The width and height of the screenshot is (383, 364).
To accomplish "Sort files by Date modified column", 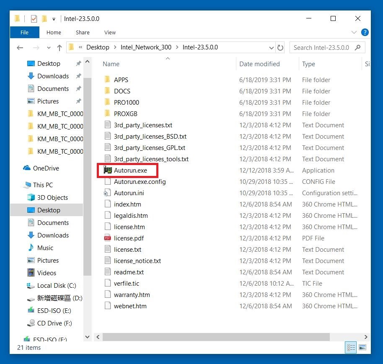I will click(259, 64).
